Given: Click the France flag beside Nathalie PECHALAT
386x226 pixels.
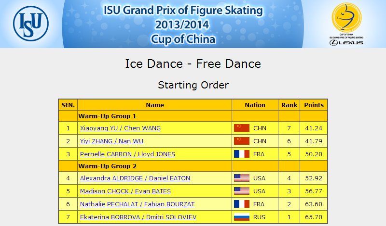Looking at the screenshot, I should pyautogui.click(x=242, y=204).
